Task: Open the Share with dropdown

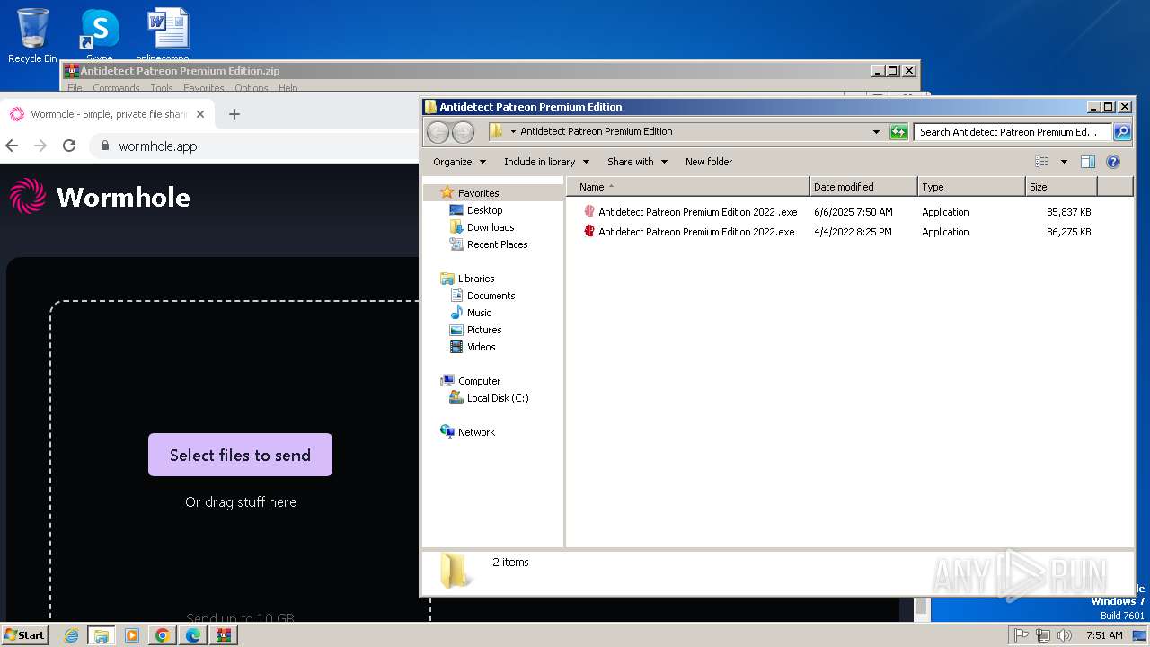Action: tap(638, 162)
